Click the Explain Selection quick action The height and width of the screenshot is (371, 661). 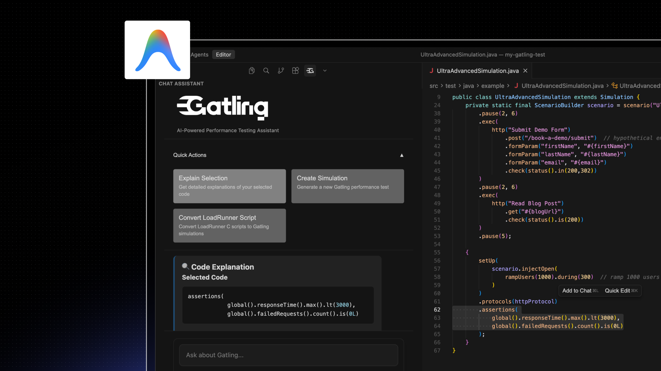point(229,186)
